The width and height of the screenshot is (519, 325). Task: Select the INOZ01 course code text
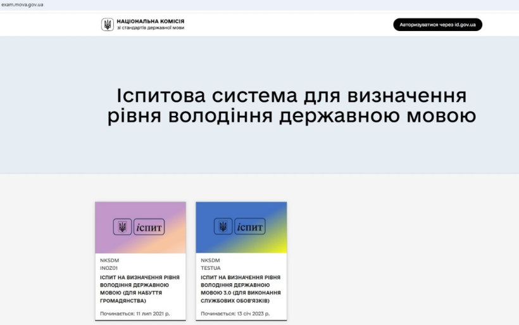click(x=109, y=268)
